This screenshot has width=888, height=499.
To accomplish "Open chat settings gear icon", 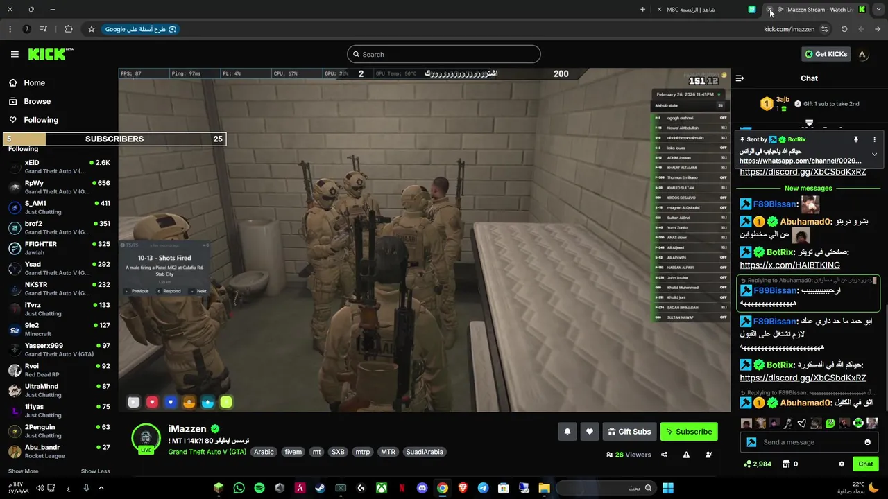I will (842, 464).
